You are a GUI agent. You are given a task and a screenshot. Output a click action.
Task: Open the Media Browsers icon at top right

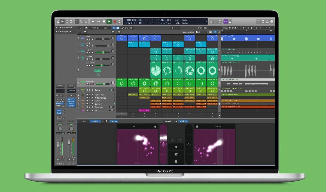[x=272, y=22]
